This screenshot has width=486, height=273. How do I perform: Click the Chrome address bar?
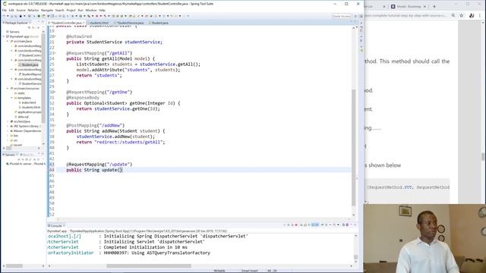coord(406,15)
